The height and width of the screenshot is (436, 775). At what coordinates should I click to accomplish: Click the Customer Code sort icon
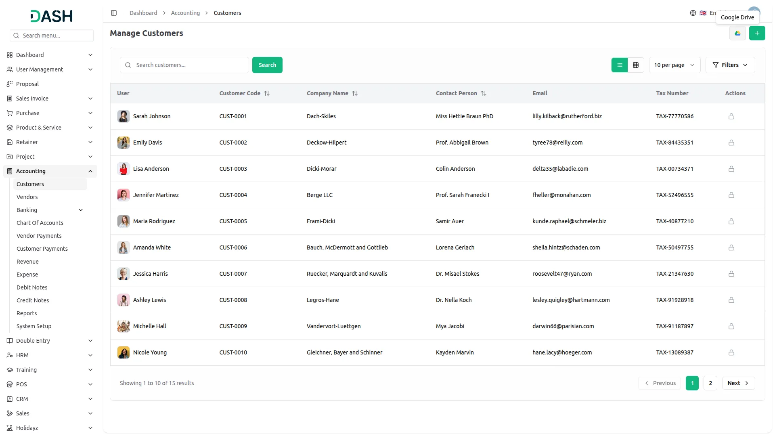coord(267,93)
